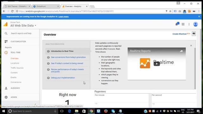Click the ENG US language indicator
The image size is (203, 114).
coord(183,111)
